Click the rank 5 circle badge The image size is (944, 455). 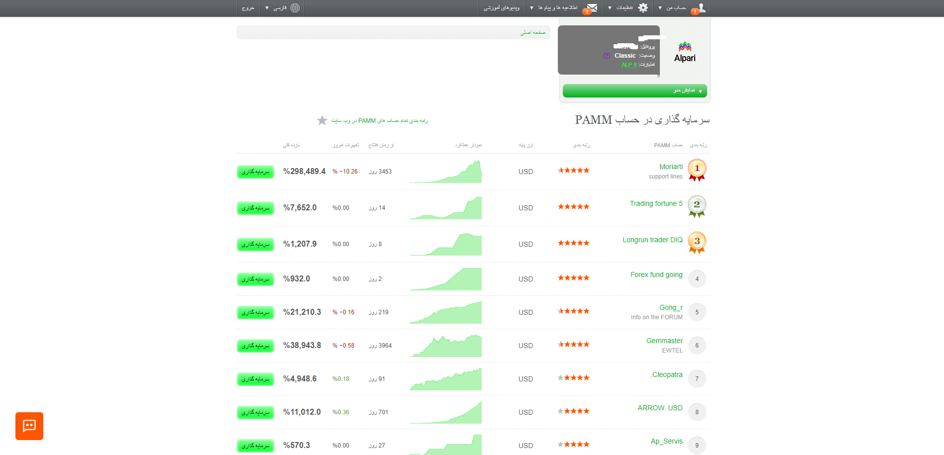[697, 312]
